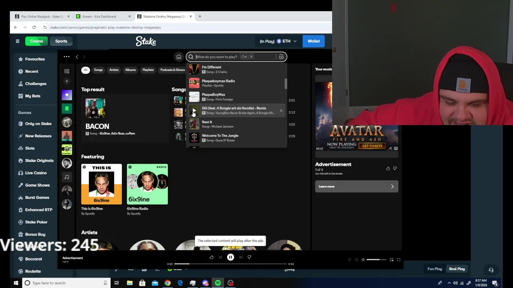
Task: Open Spotify Home with the house icon
Action: coord(179,57)
